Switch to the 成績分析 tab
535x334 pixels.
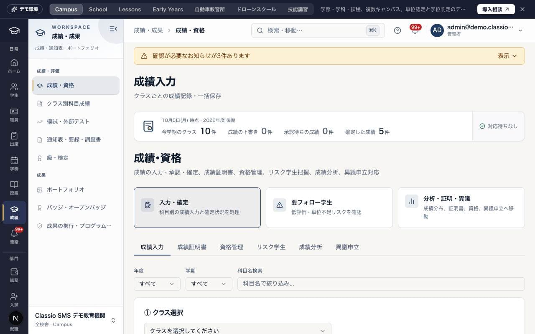click(x=311, y=247)
